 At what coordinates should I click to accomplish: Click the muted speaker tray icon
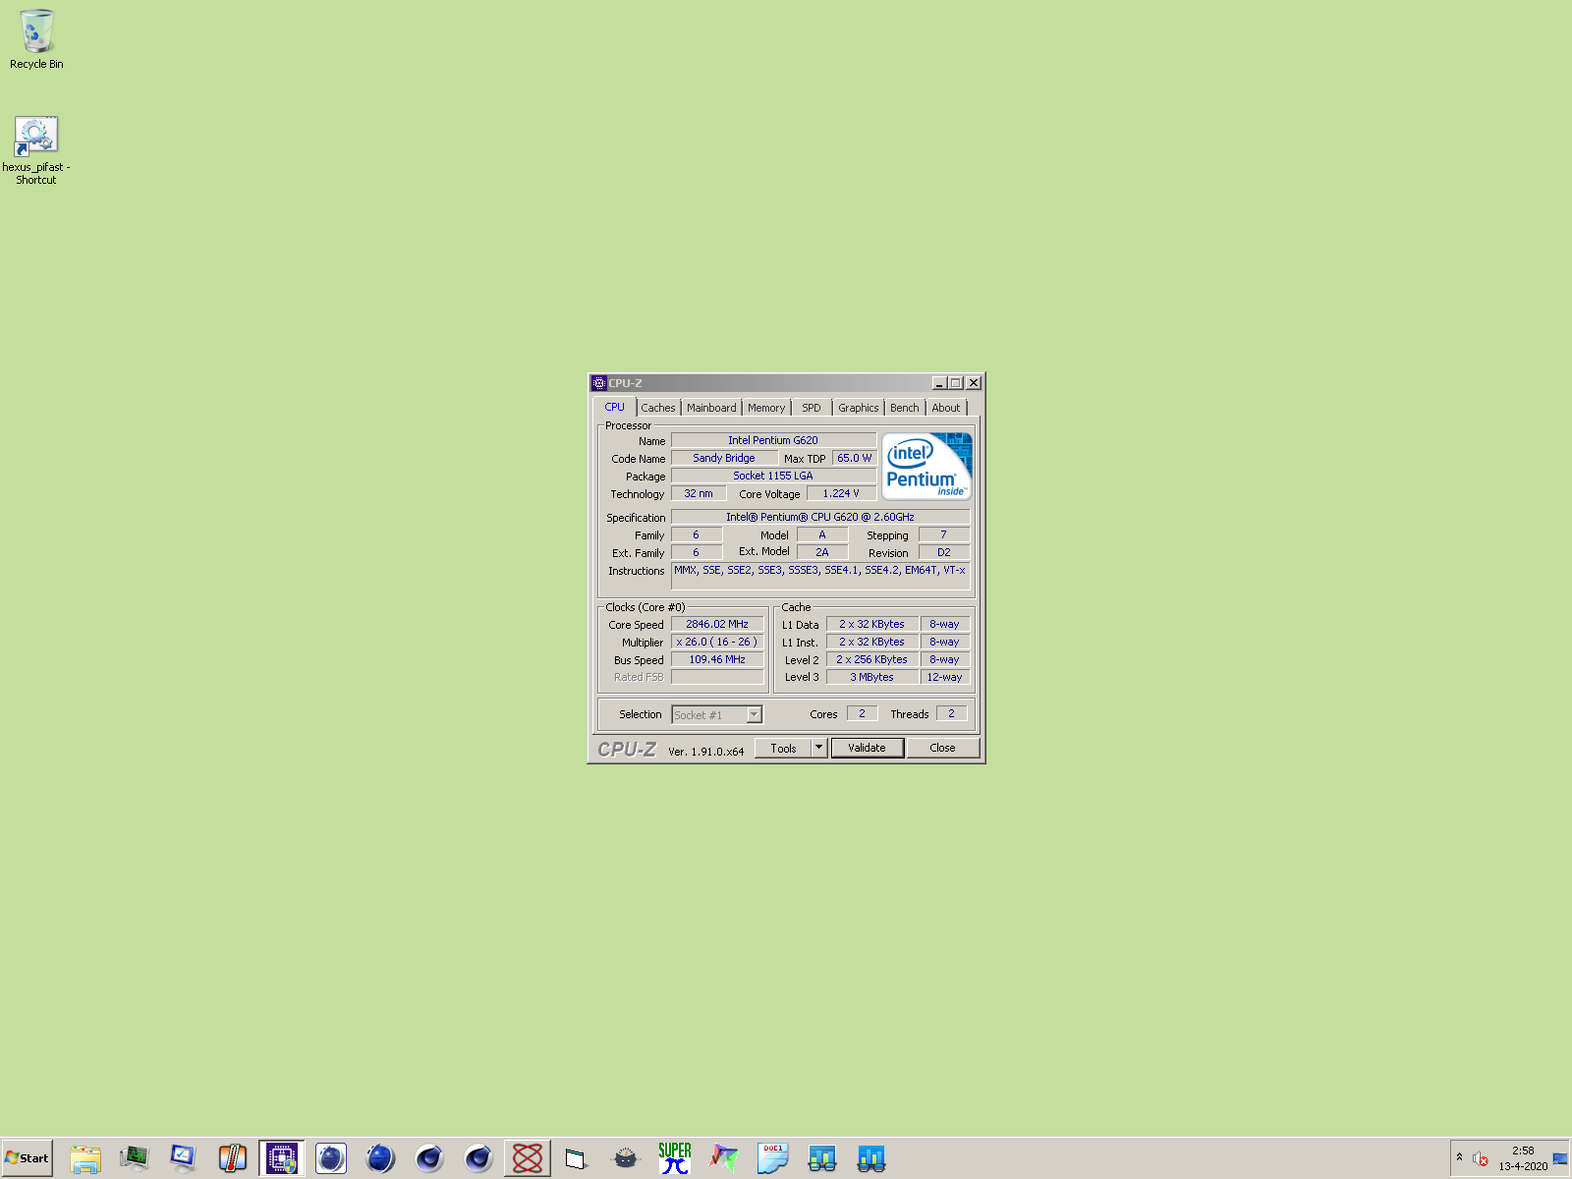pyautogui.click(x=1481, y=1159)
